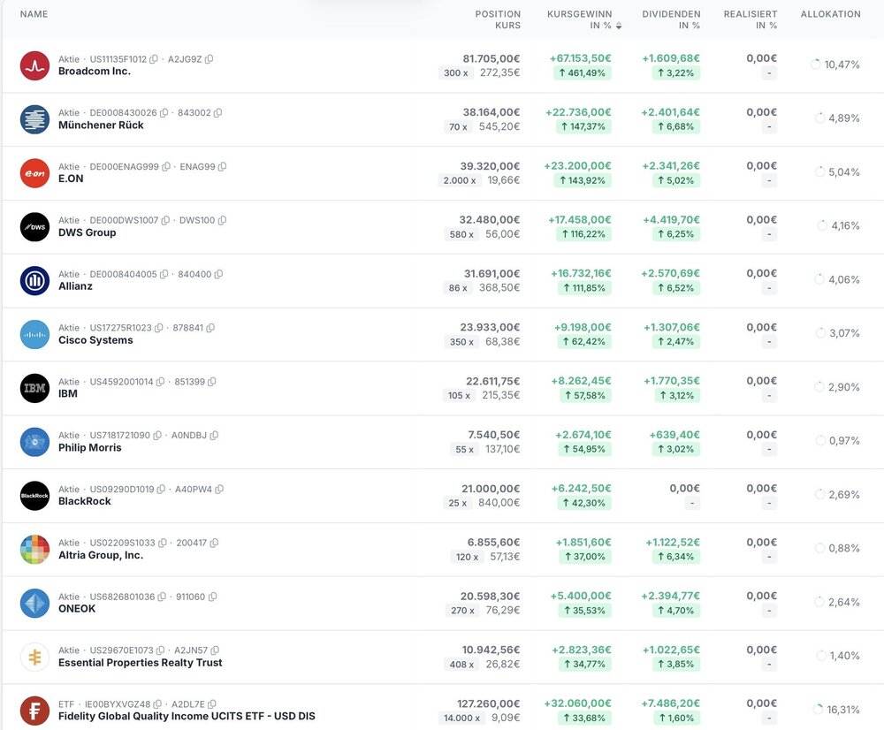Viewport: 884px width, 730px height.
Task: Copy Allianz WKN 840400
Action: point(218,275)
